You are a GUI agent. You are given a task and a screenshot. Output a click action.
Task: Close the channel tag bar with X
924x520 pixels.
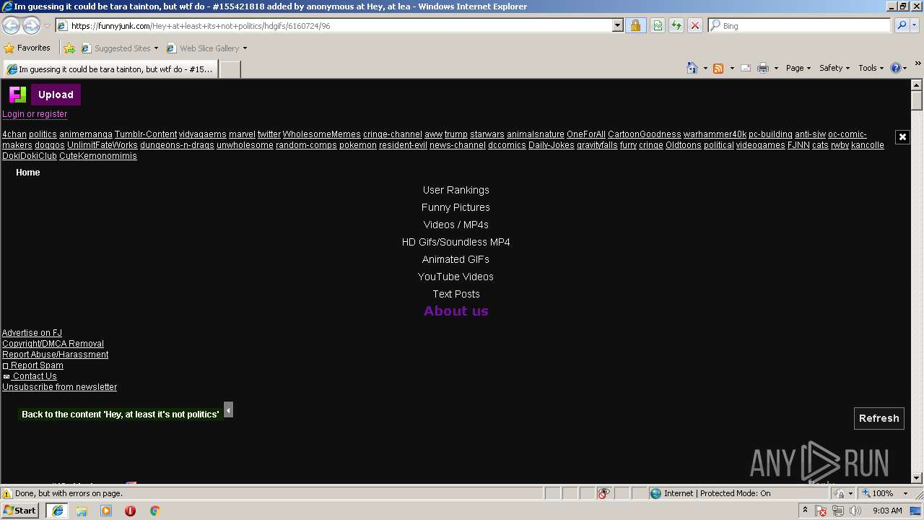click(902, 136)
